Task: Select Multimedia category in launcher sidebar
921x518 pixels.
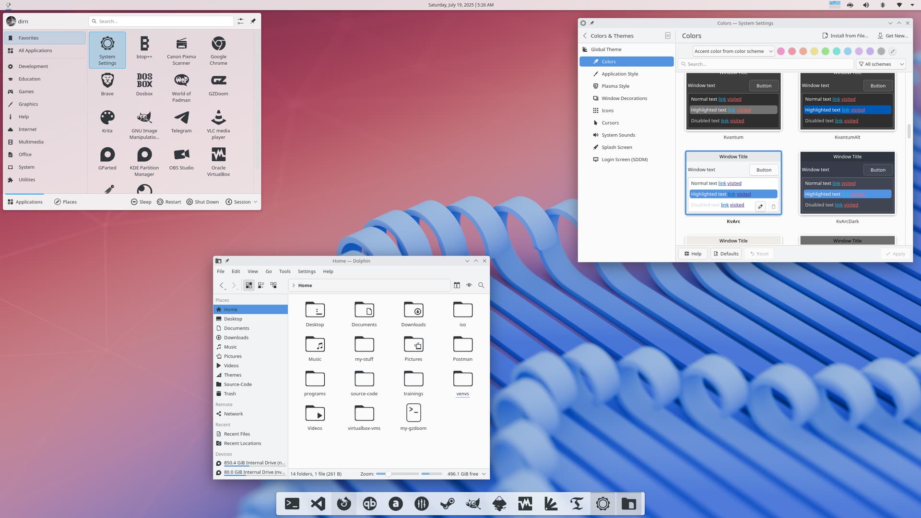Action: click(x=46, y=142)
